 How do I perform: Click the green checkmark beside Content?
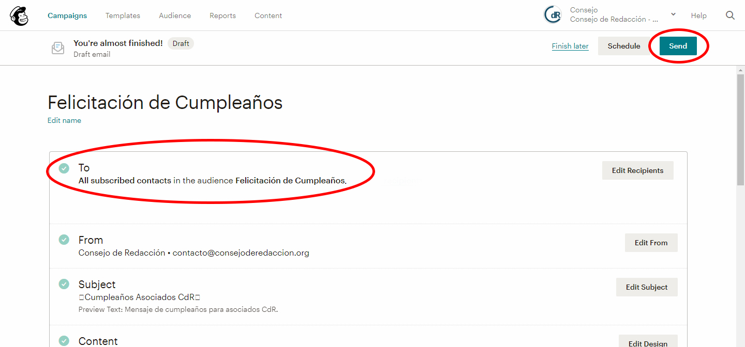(64, 340)
